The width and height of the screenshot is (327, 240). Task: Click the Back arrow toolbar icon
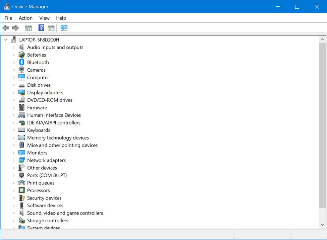pyautogui.click(x=6, y=28)
